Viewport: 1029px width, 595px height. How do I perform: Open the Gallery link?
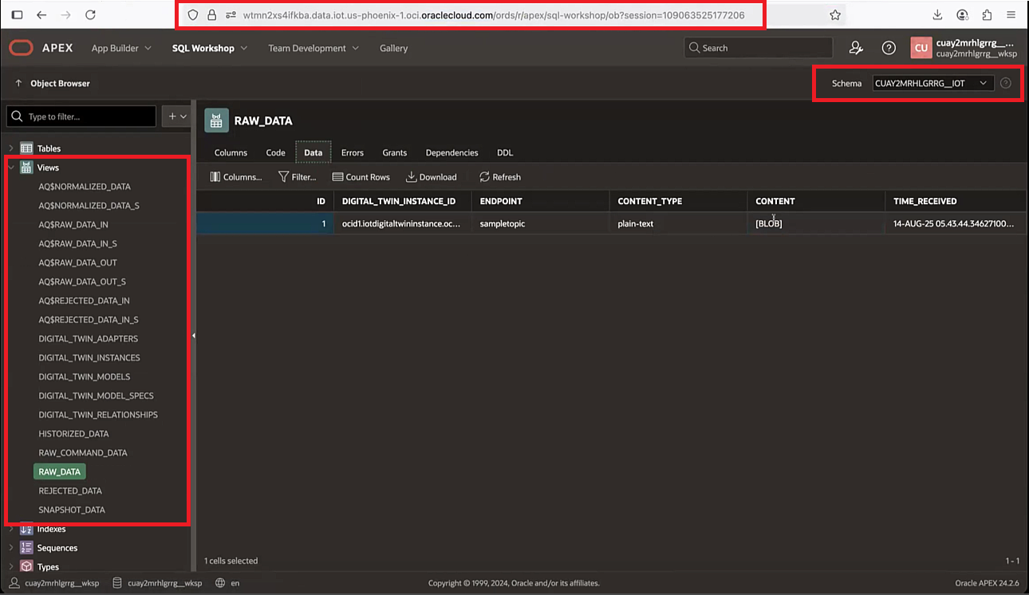(x=393, y=48)
